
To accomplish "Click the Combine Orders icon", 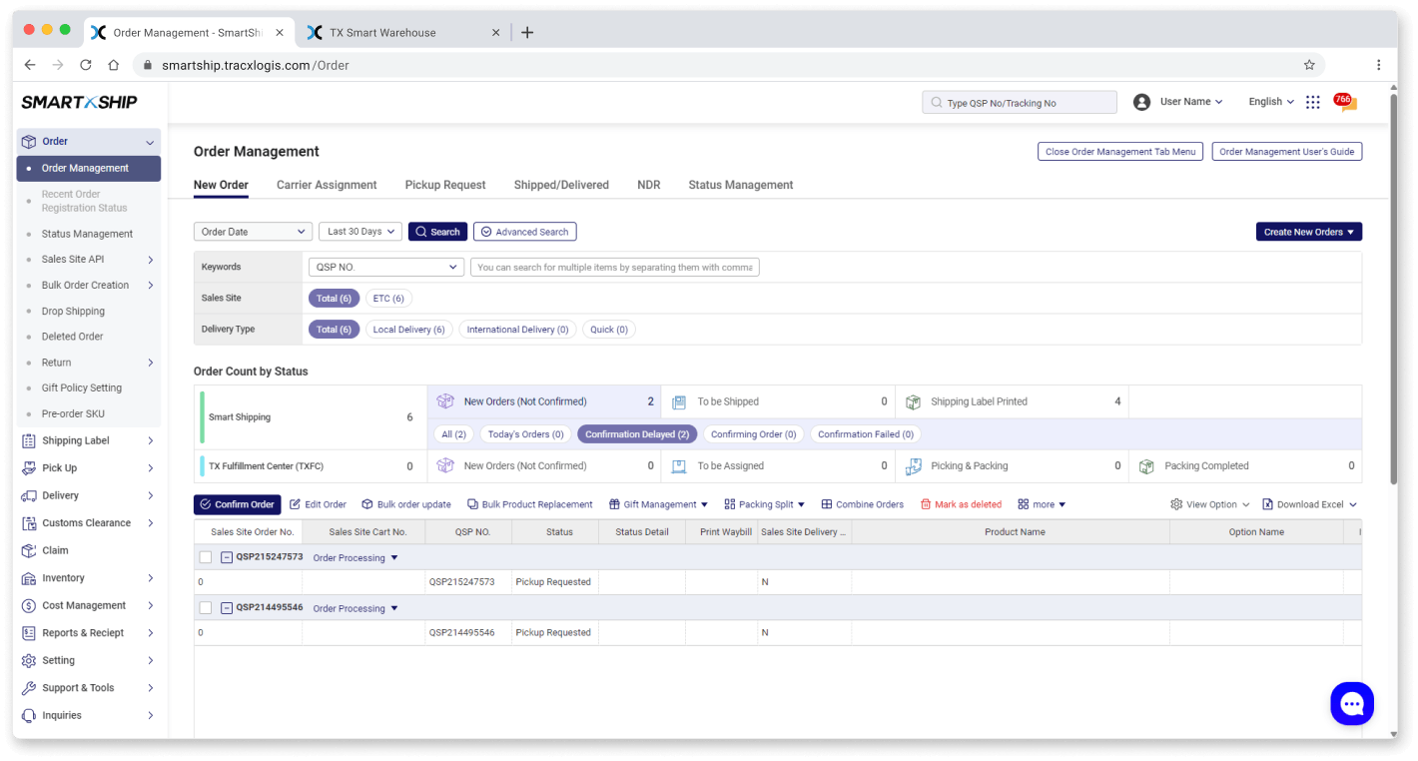I will 826,504.
